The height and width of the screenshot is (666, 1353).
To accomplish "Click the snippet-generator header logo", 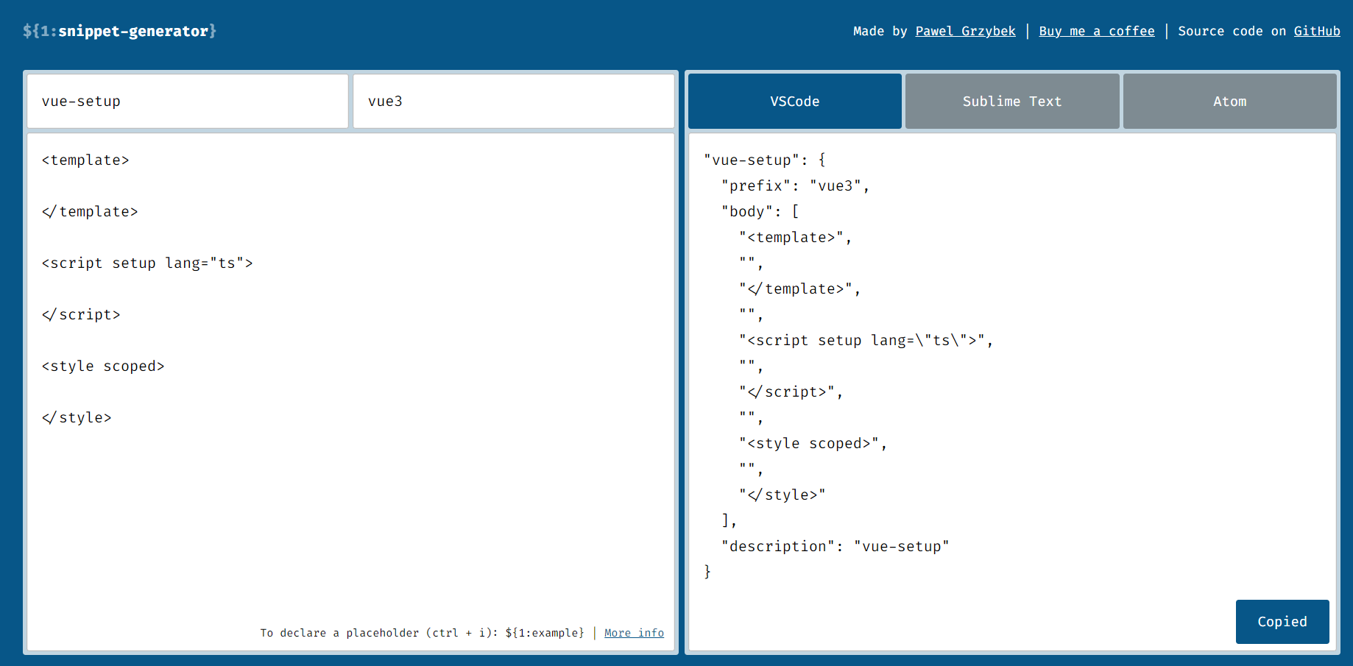I will [119, 31].
